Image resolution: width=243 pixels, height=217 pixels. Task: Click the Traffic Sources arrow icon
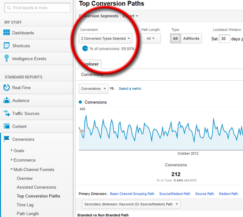coord(7,113)
